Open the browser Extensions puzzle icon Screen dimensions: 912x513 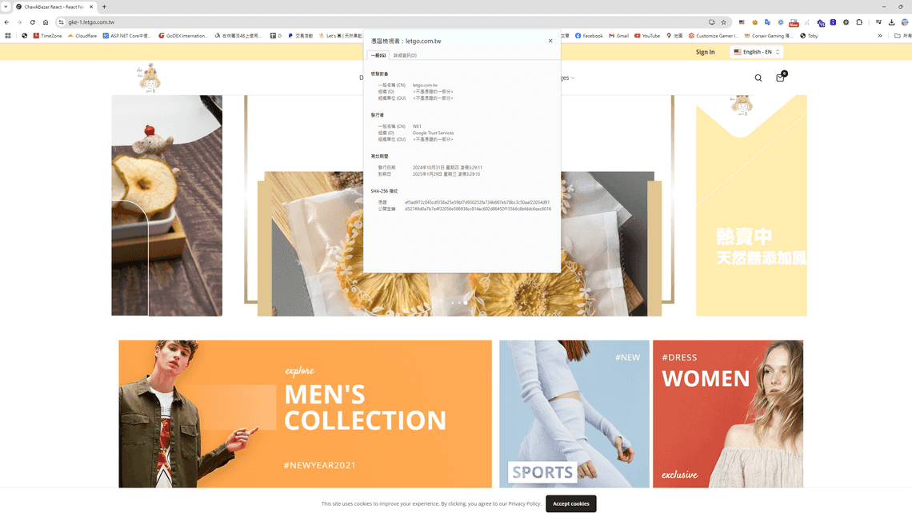pos(859,22)
